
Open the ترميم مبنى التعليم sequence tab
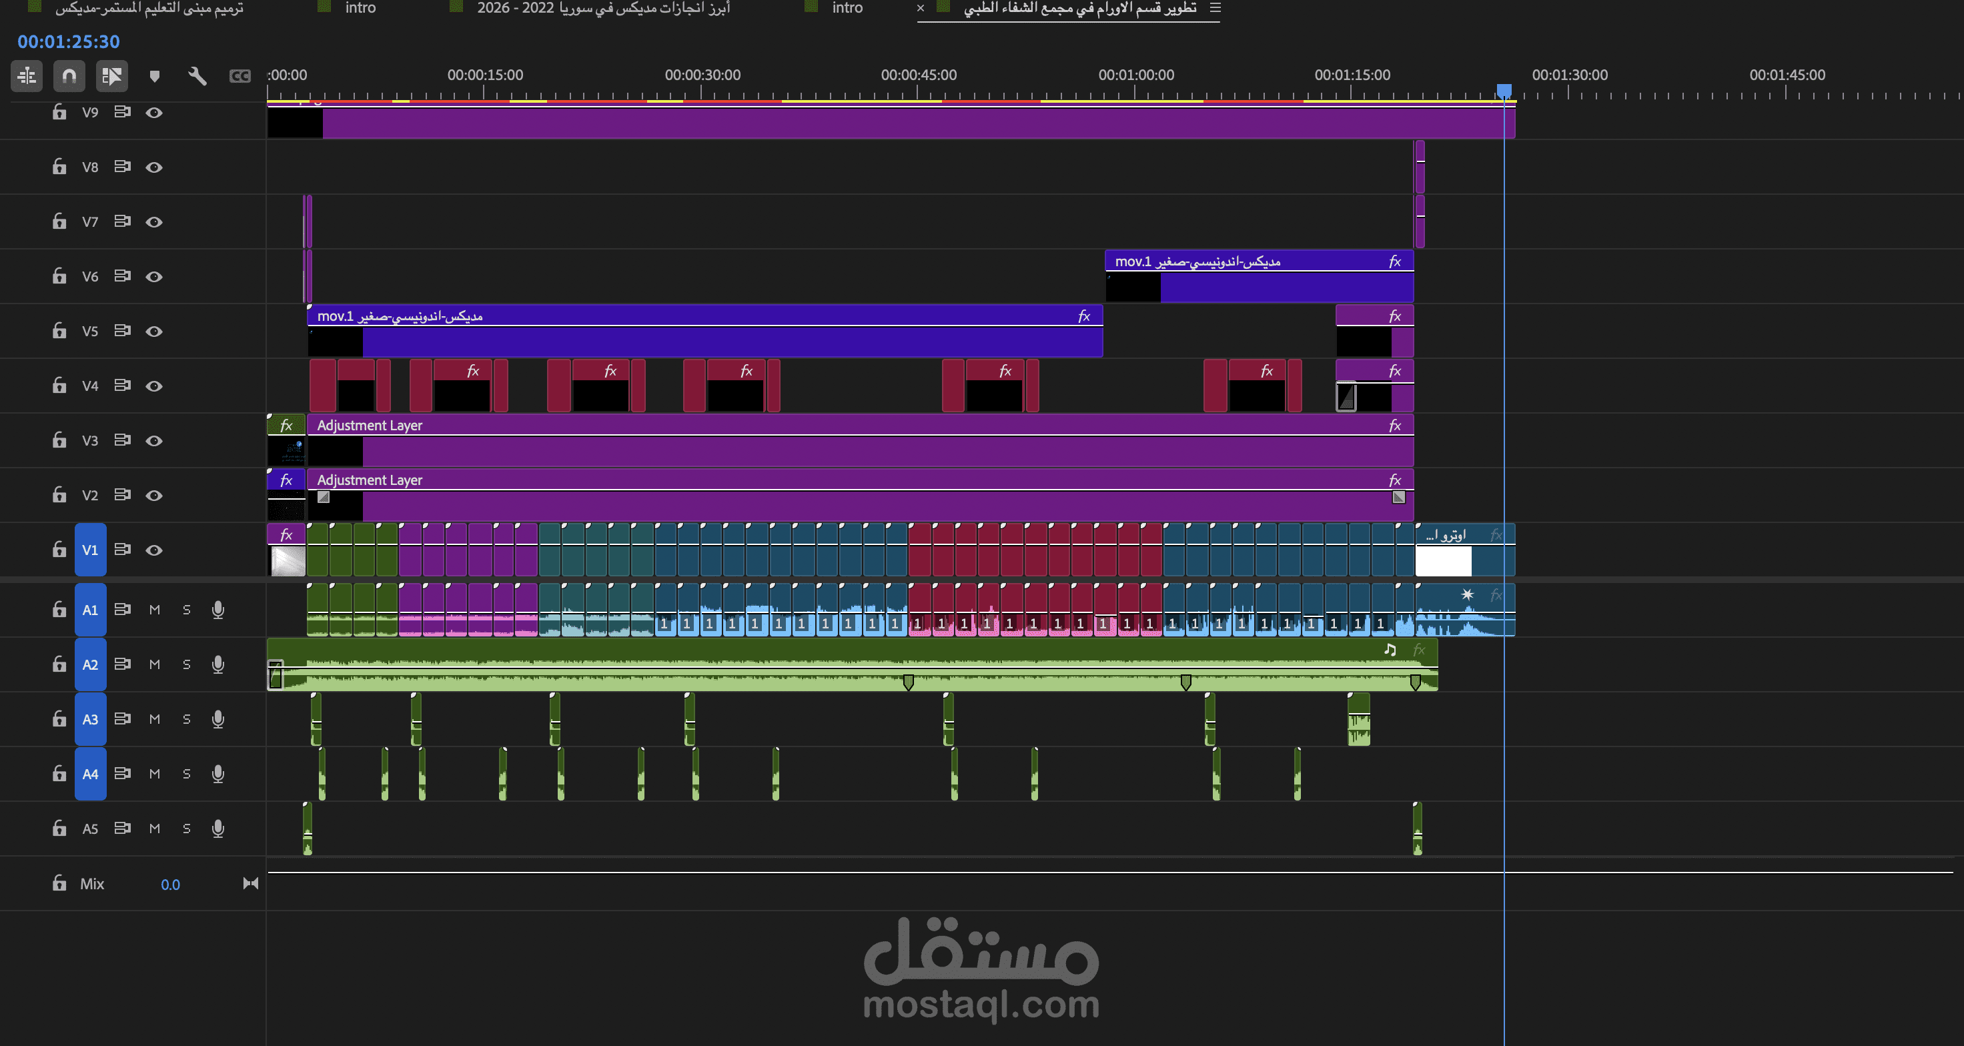click(149, 7)
